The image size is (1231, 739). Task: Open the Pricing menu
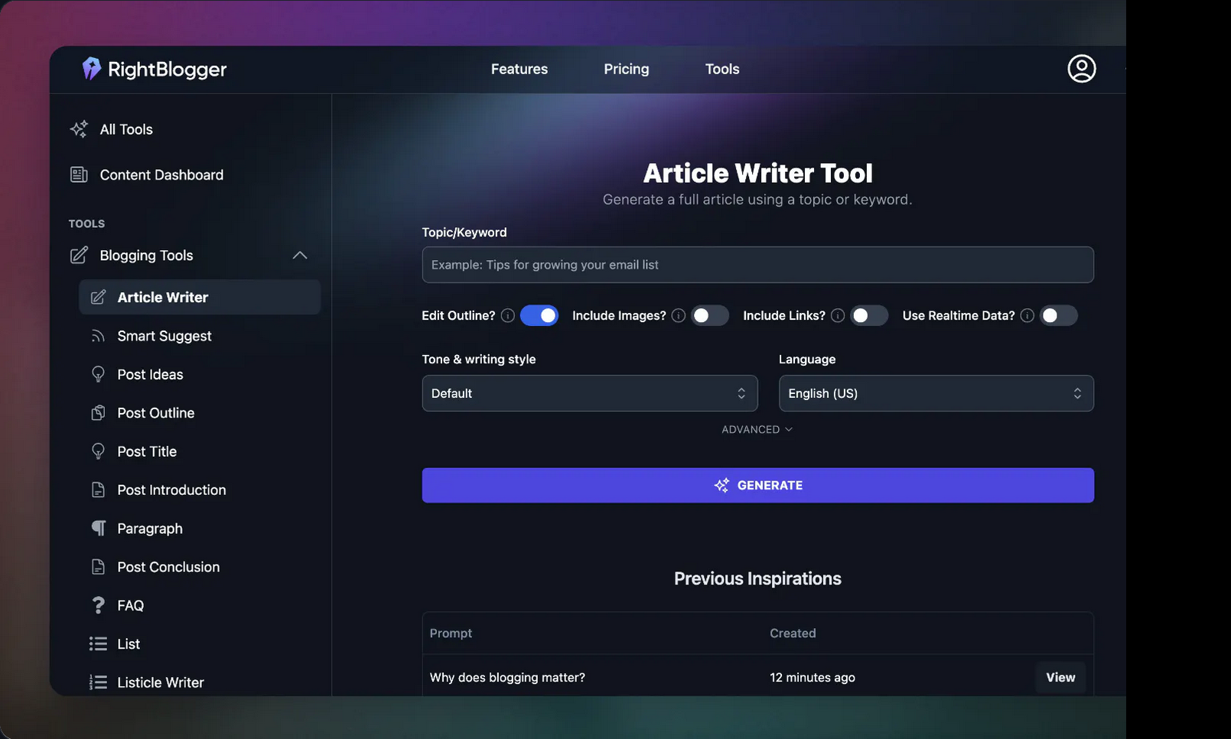click(x=626, y=69)
